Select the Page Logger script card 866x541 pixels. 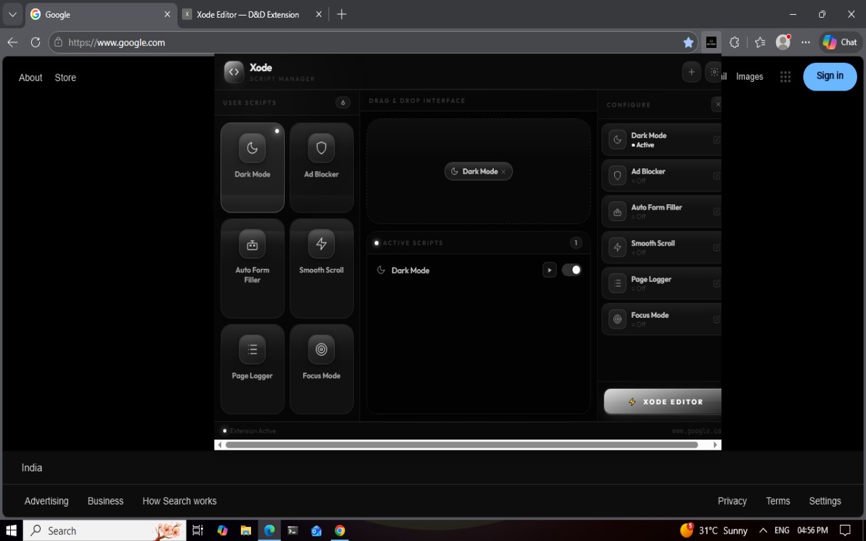click(252, 369)
